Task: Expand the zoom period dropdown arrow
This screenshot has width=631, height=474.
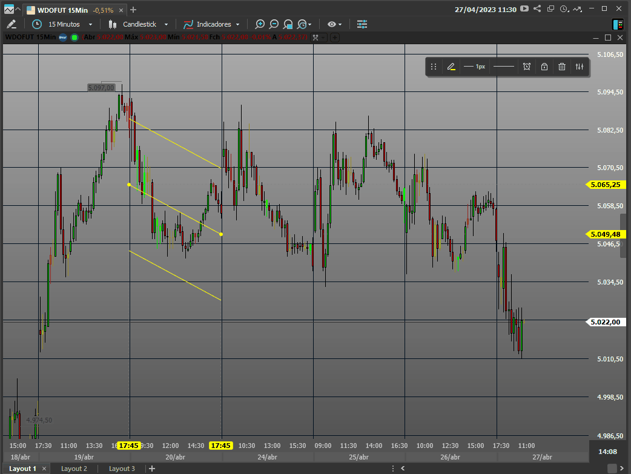Action: (309, 25)
